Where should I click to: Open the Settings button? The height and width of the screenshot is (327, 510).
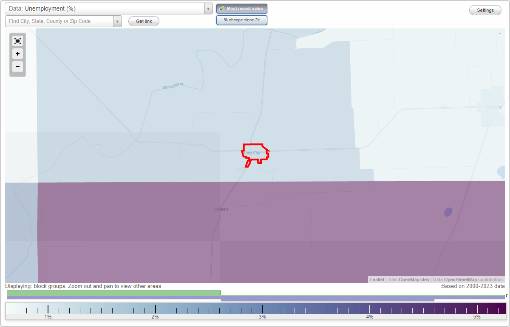tap(485, 11)
